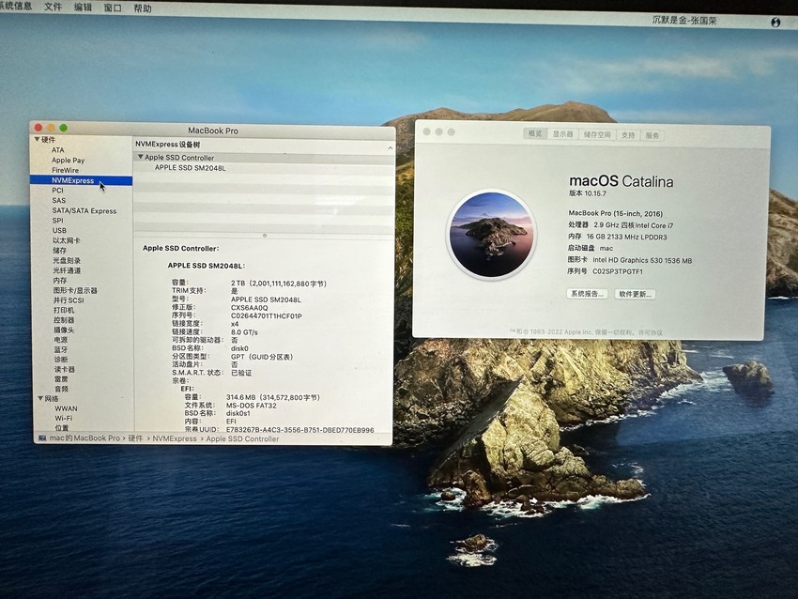Switch to the 储存空间 tab
This screenshot has width=798, height=599.
tap(596, 135)
